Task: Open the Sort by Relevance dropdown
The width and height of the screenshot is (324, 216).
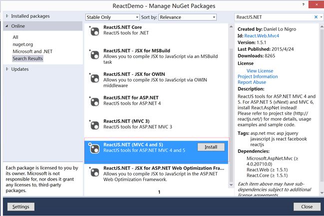Action: point(187,17)
